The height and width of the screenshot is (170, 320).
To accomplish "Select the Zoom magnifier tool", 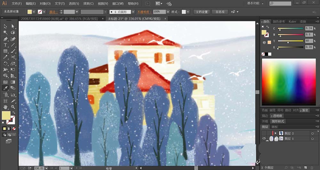I will tap(13, 107).
